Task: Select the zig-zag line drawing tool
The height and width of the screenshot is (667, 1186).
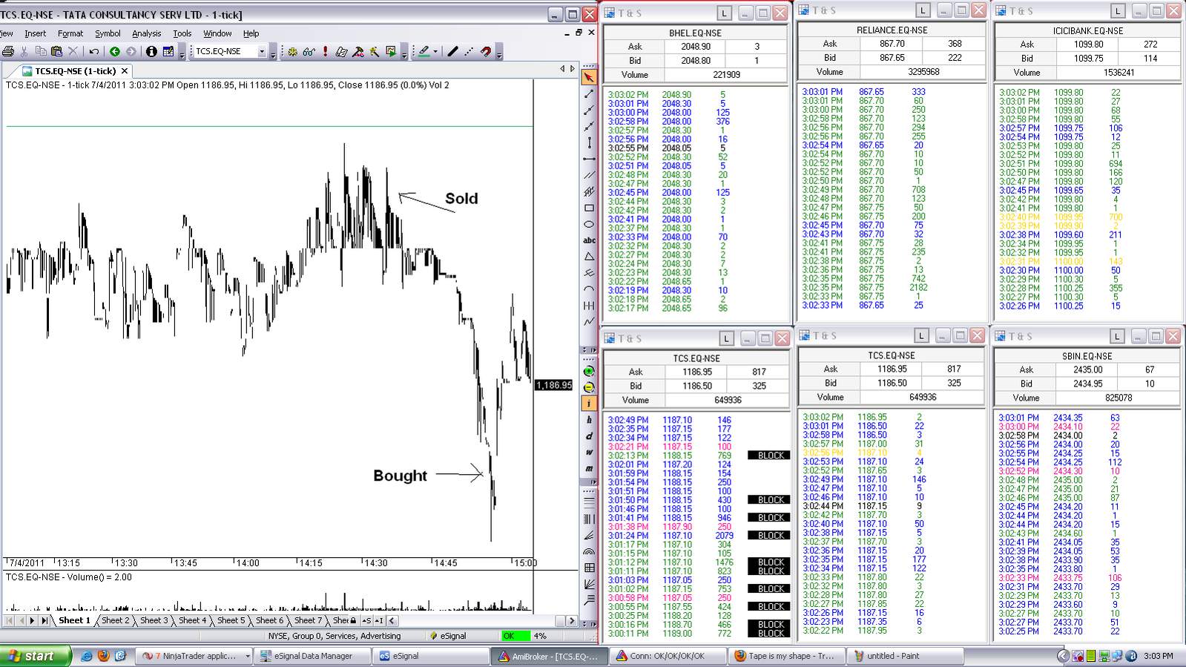Action: (x=589, y=321)
